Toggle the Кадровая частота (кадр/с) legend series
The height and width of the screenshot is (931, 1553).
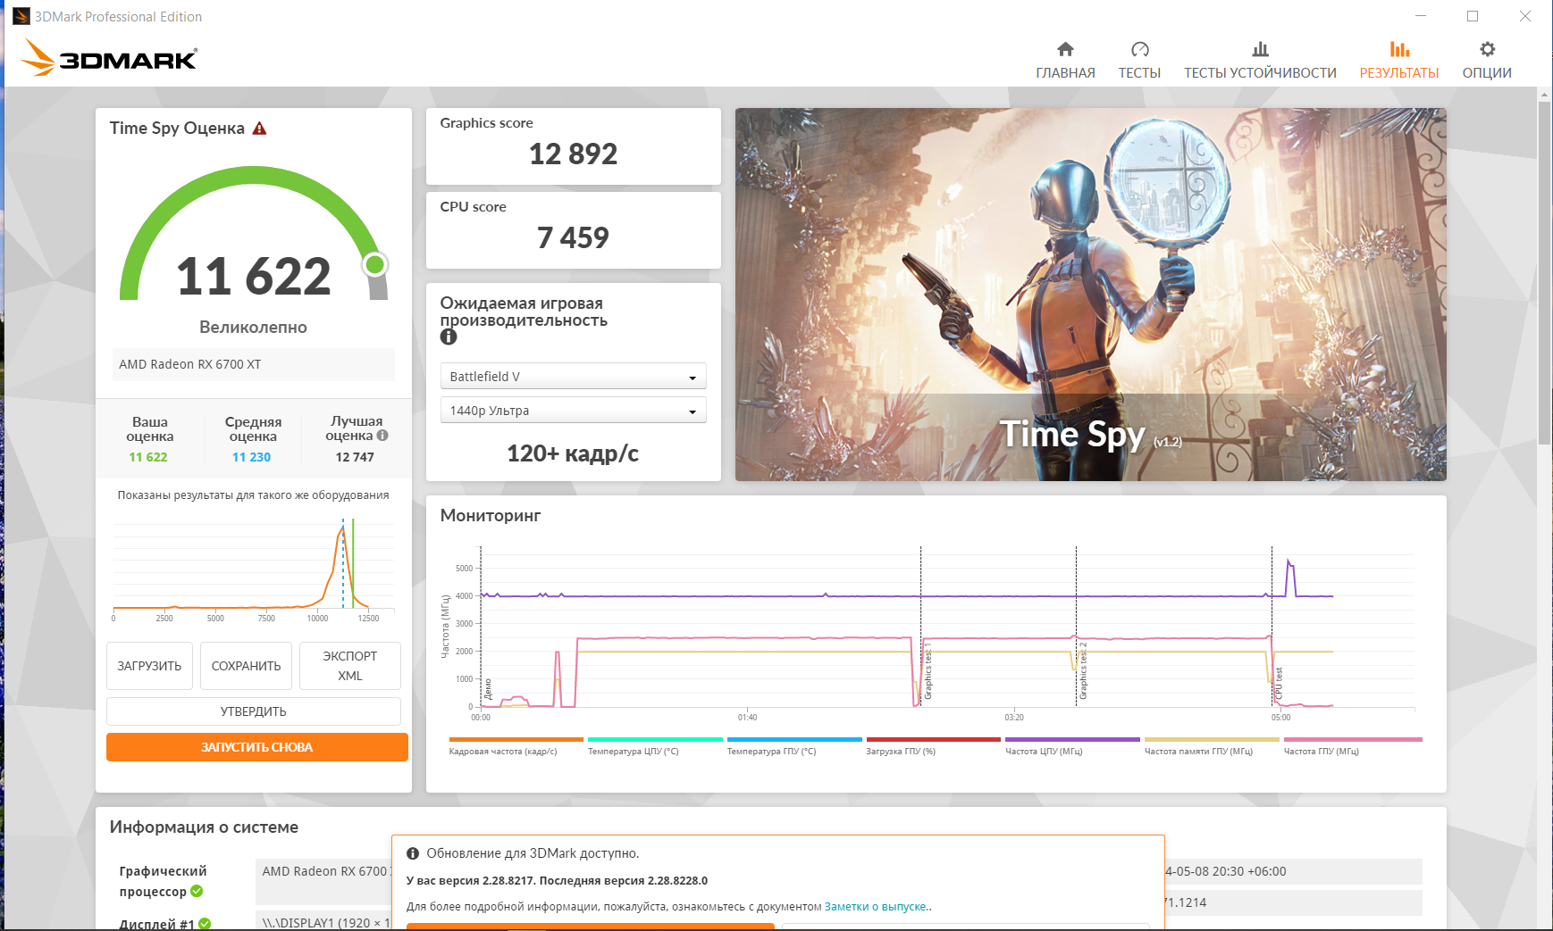pos(516,747)
